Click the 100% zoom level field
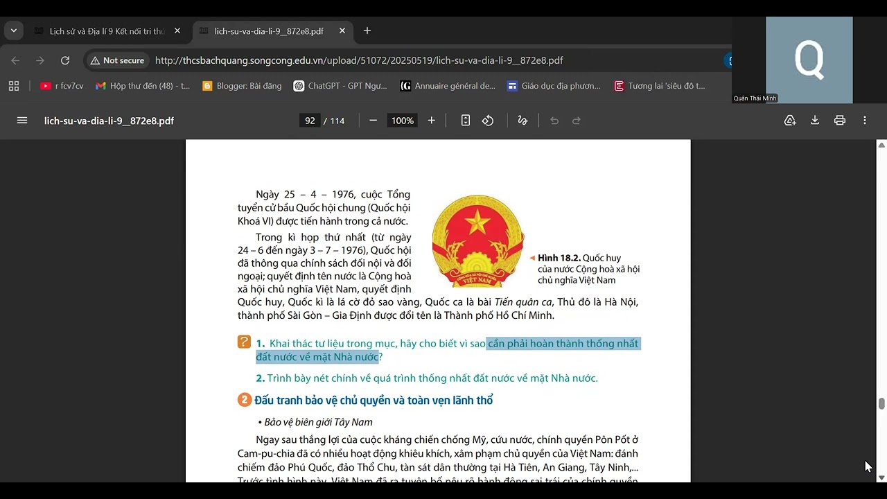 403,121
